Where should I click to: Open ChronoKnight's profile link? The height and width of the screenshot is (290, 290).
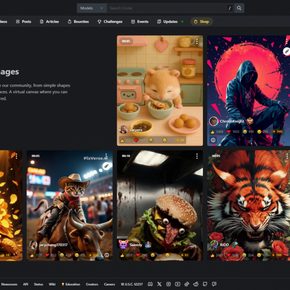pyautogui.click(x=232, y=121)
